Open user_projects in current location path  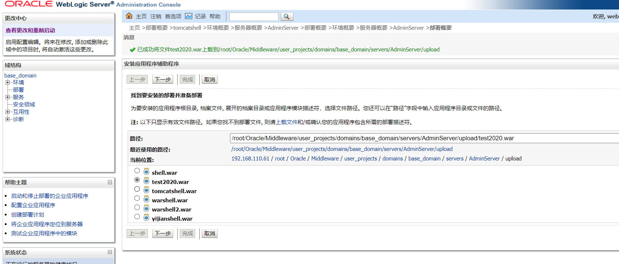click(x=361, y=159)
